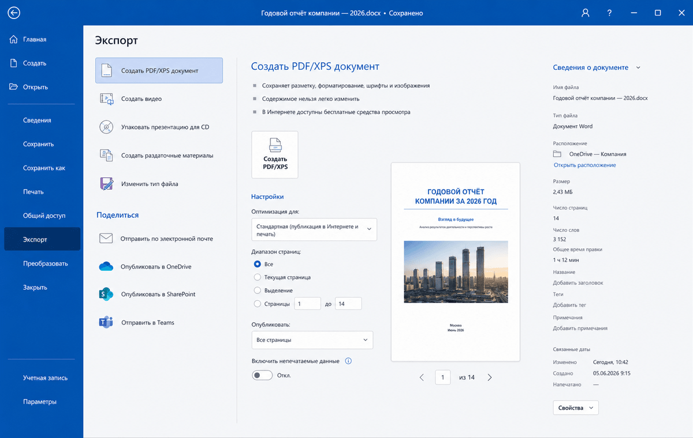Screen dimensions: 693x438
Task: Click the info icon next to Включить непечатаемые данные
Action: point(348,361)
